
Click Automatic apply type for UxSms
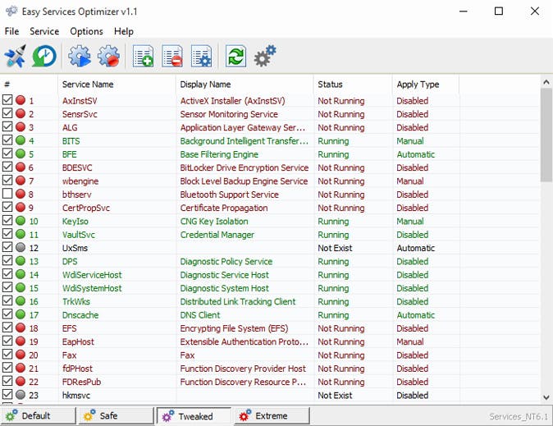click(416, 248)
